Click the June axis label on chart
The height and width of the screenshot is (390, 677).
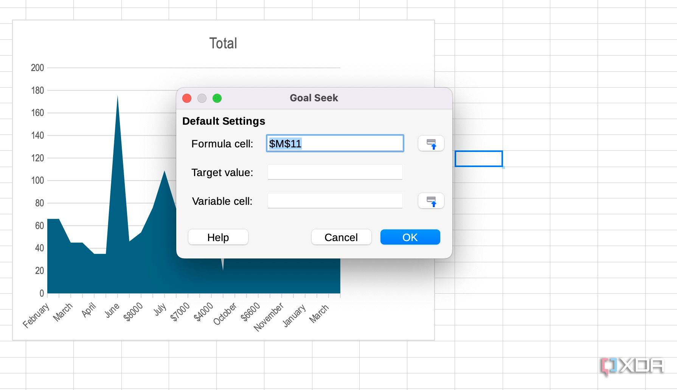[112, 310]
